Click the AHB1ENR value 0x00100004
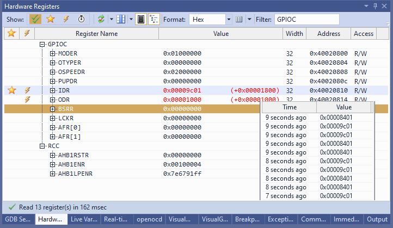Viewport: 393px width, 228px height. 182,165
